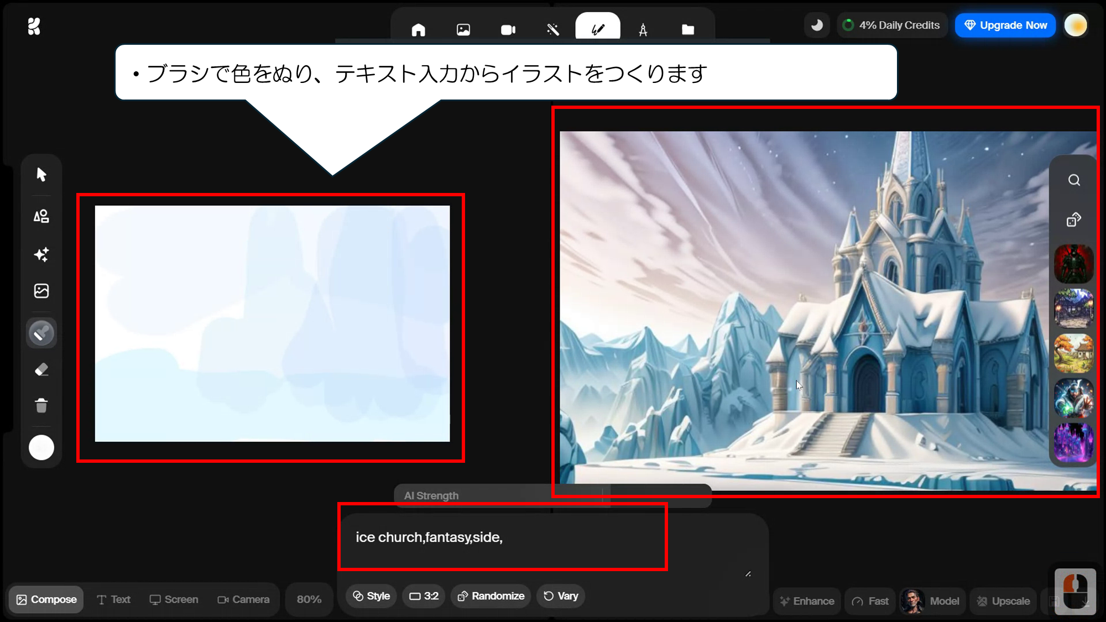Open the shapes tool
Viewport: 1106px width, 622px height.
[x=41, y=216]
